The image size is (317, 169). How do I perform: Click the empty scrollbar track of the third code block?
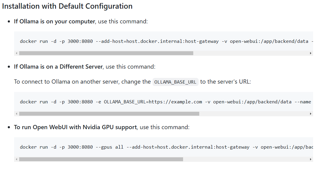[246, 159]
